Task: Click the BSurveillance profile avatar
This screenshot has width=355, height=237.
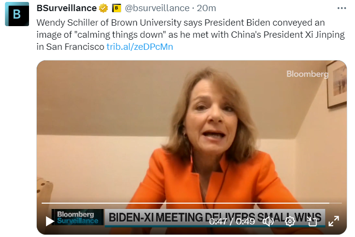Action: pyautogui.click(x=17, y=14)
